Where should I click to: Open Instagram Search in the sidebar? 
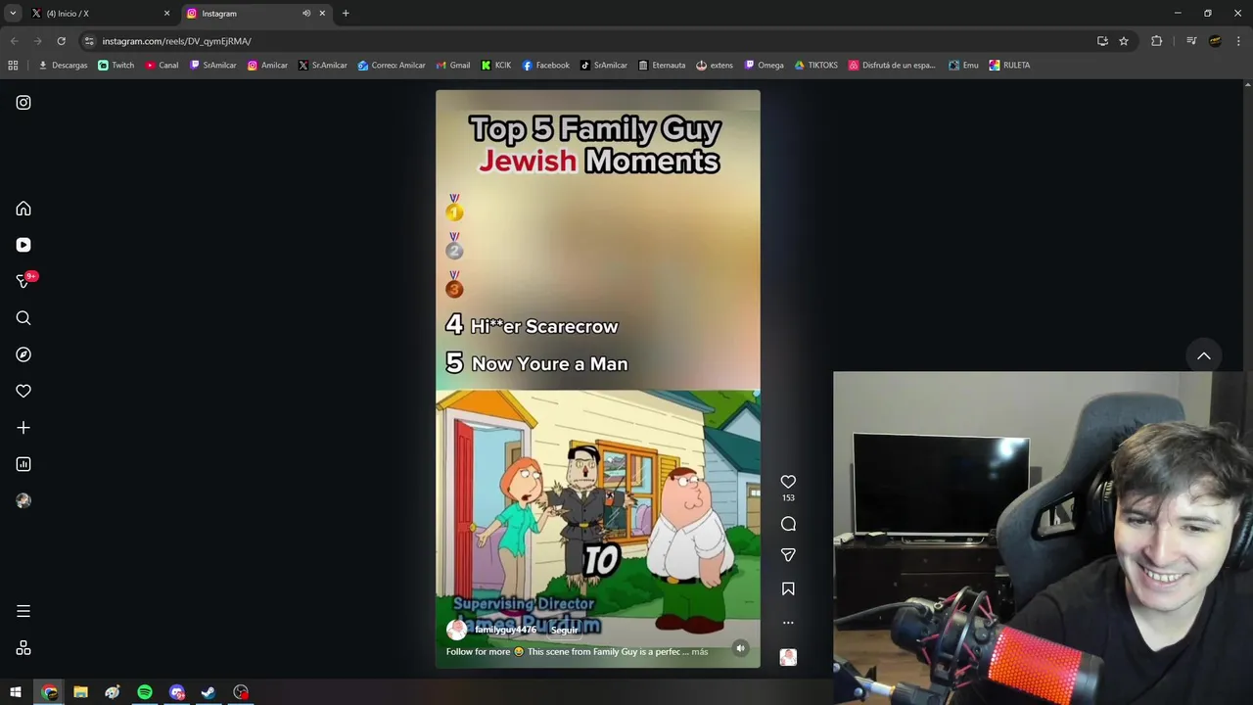coord(23,318)
